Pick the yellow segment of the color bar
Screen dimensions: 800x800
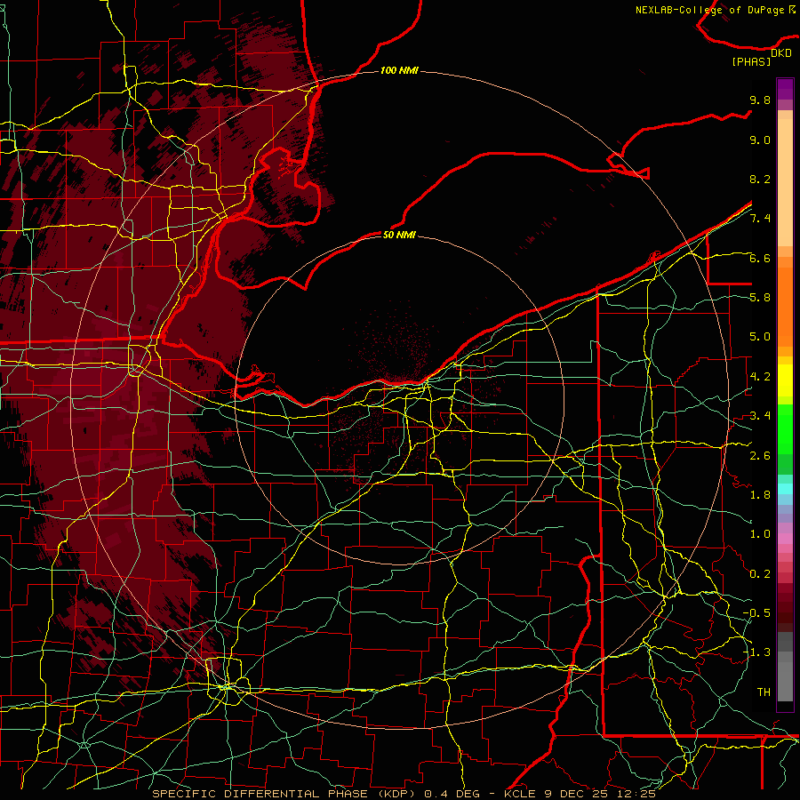coord(785,380)
